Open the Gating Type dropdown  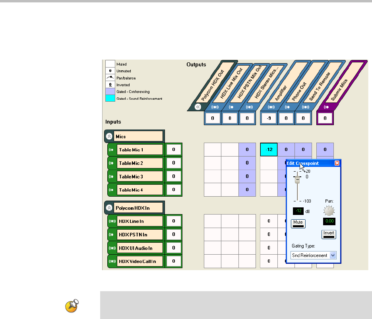click(x=333, y=255)
